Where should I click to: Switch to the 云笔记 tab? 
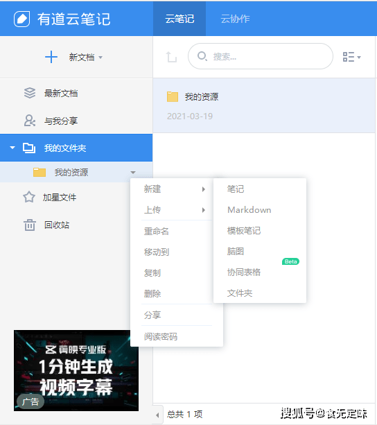(x=179, y=19)
